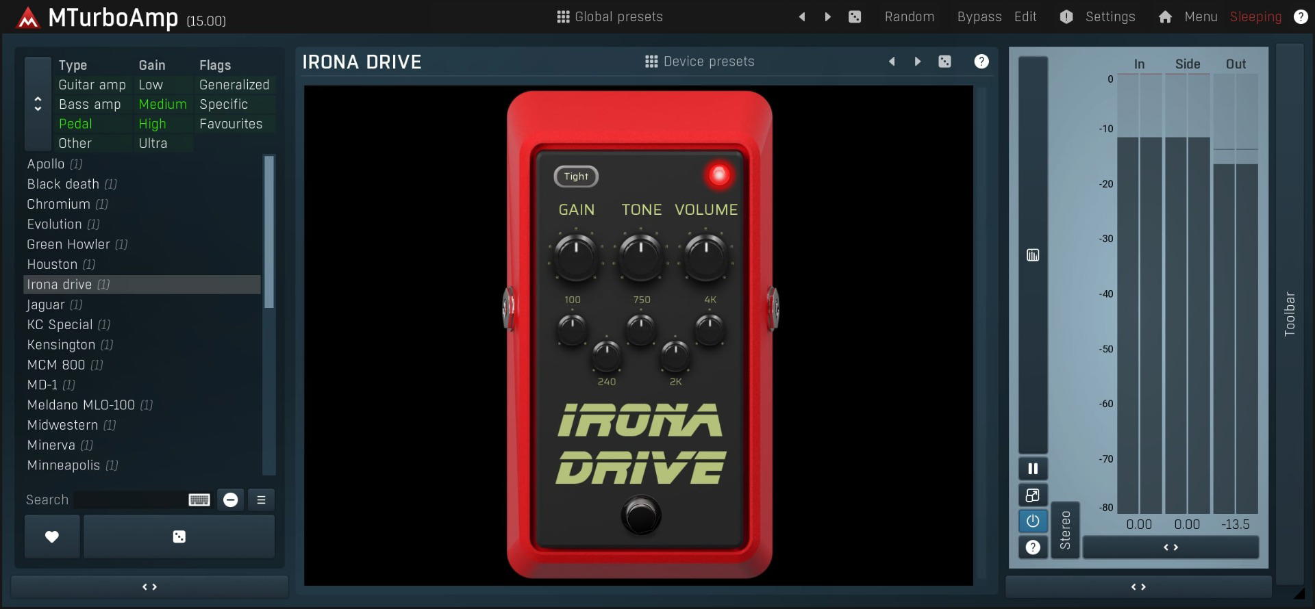Image resolution: width=1315 pixels, height=609 pixels.
Task: Select the Apollo device
Action: click(x=142, y=164)
